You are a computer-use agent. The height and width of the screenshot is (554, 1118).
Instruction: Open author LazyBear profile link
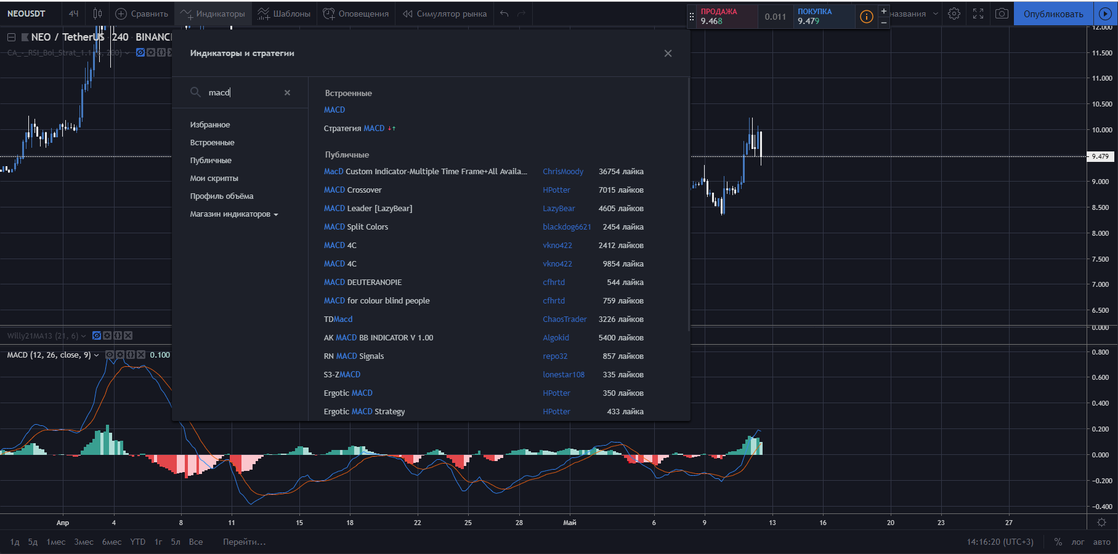click(x=559, y=208)
